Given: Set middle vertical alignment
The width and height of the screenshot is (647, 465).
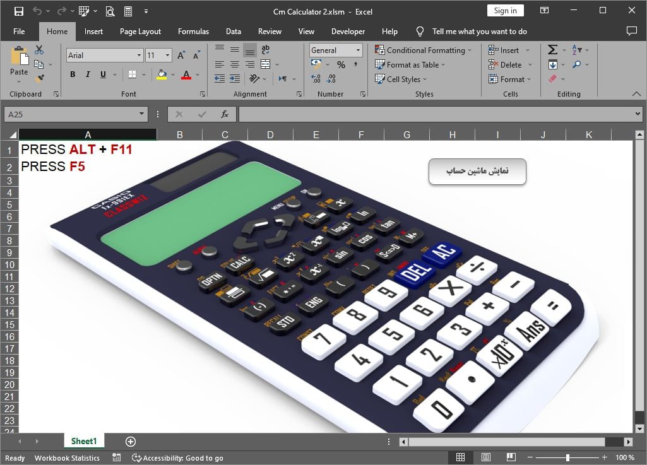Looking at the screenshot, I should tap(235, 49).
